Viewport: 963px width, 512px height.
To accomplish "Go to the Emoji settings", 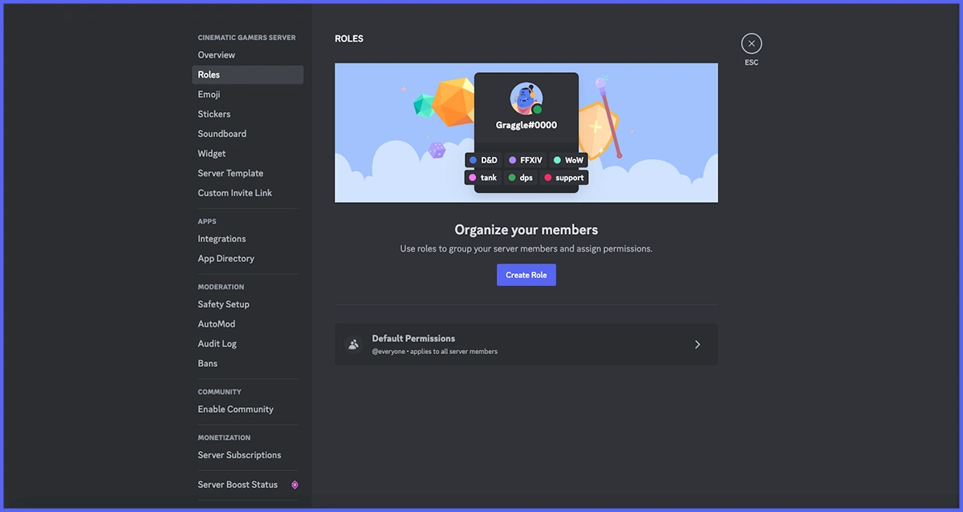I will pos(209,95).
